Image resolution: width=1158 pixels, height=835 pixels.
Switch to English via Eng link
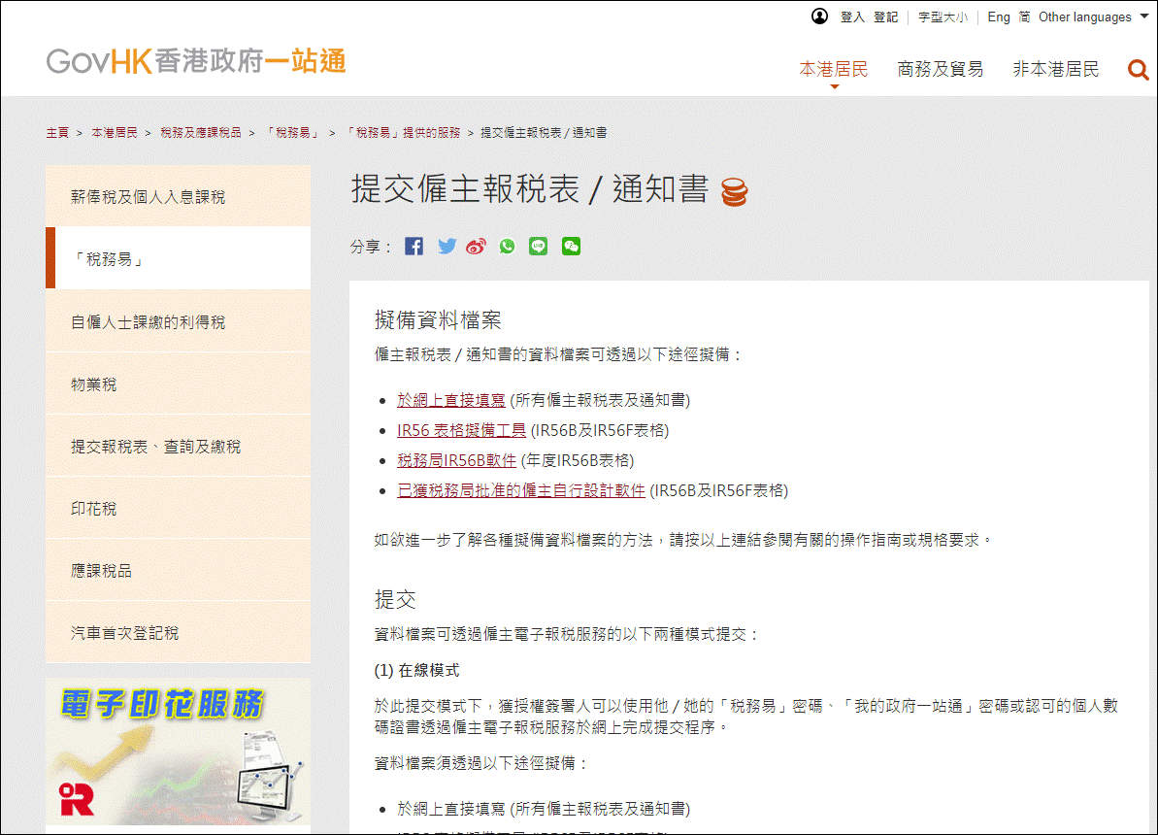[x=999, y=17]
